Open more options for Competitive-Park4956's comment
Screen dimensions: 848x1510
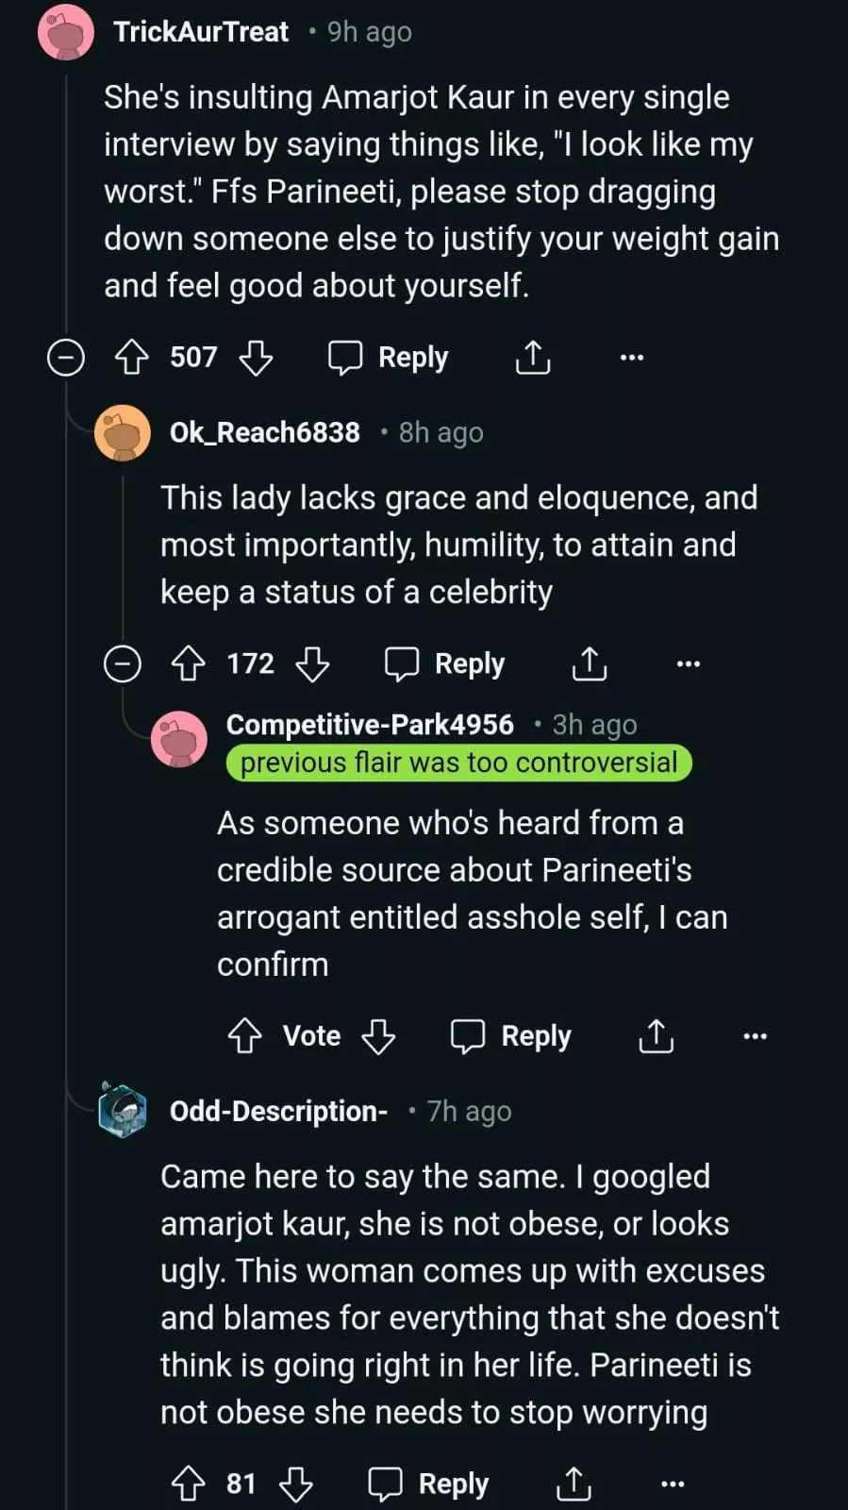755,1035
